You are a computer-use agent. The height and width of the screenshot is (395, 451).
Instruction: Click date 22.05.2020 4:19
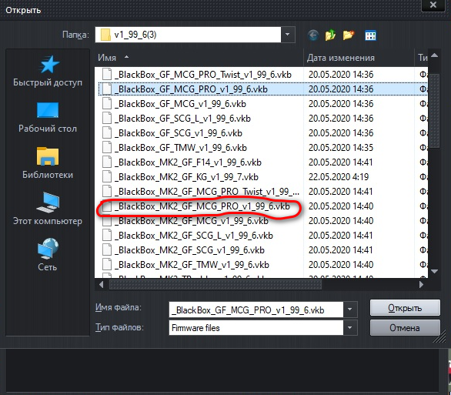pos(339,176)
